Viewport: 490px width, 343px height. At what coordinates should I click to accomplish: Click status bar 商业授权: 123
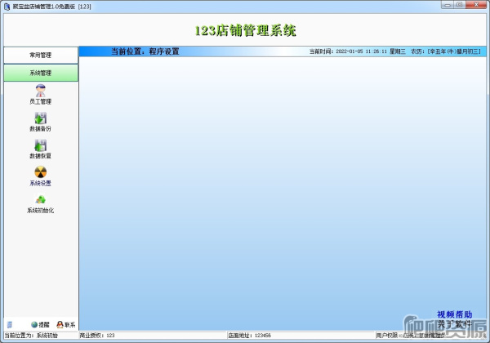tap(97, 336)
